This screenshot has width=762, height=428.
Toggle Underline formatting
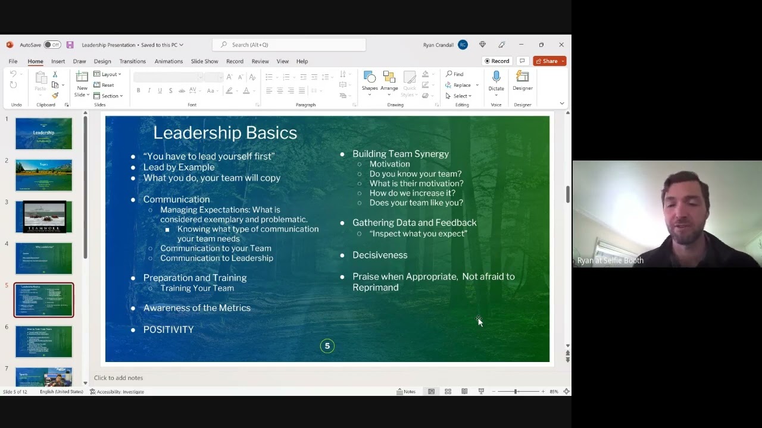coord(160,90)
